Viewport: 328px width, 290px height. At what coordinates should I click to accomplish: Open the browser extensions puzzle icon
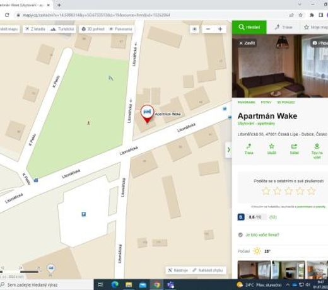pyautogui.click(x=312, y=15)
